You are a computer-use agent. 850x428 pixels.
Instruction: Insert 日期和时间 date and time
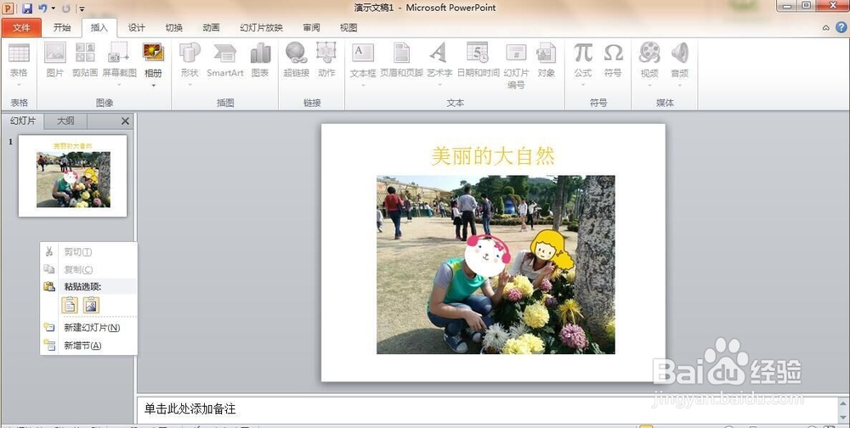coord(478,59)
